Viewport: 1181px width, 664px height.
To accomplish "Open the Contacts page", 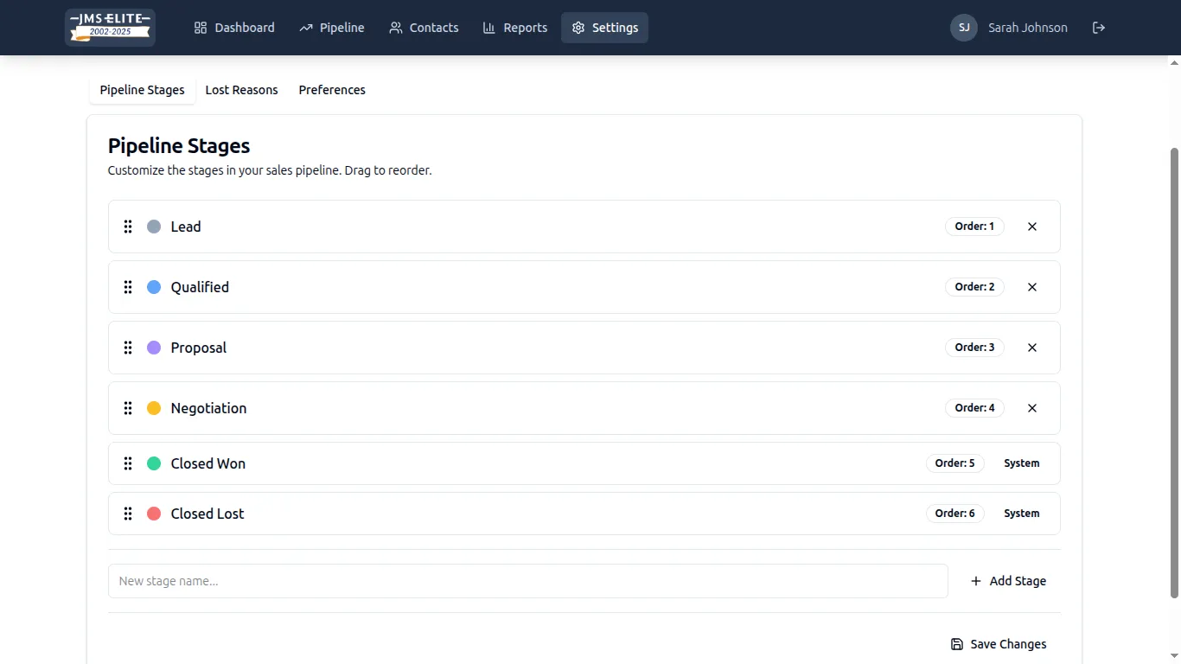I will (x=424, y=28).
